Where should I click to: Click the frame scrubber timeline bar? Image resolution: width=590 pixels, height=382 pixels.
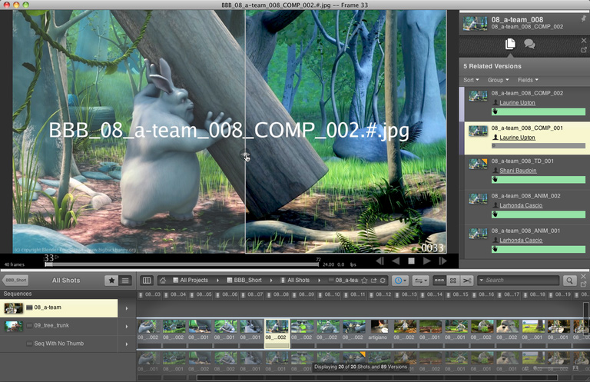(x=181, y=264)
